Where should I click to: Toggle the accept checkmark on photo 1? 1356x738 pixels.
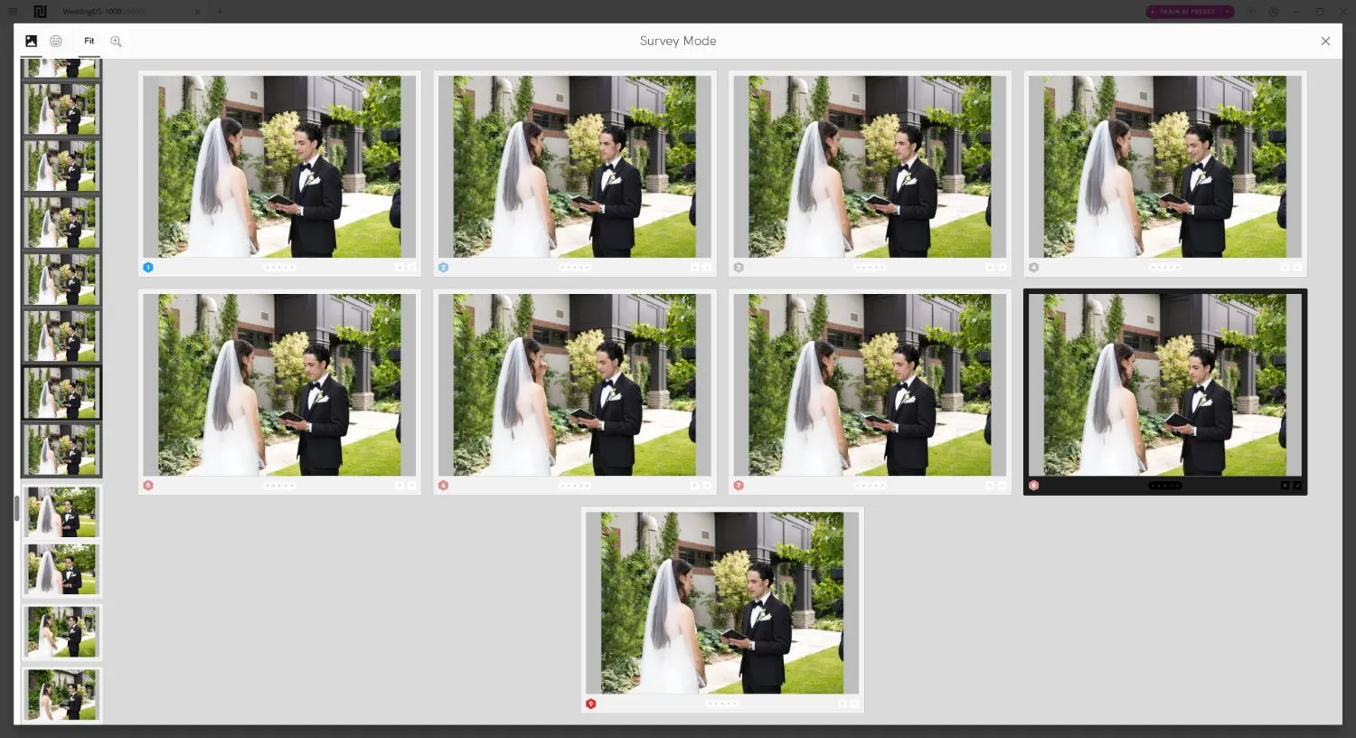pos(411,268)
